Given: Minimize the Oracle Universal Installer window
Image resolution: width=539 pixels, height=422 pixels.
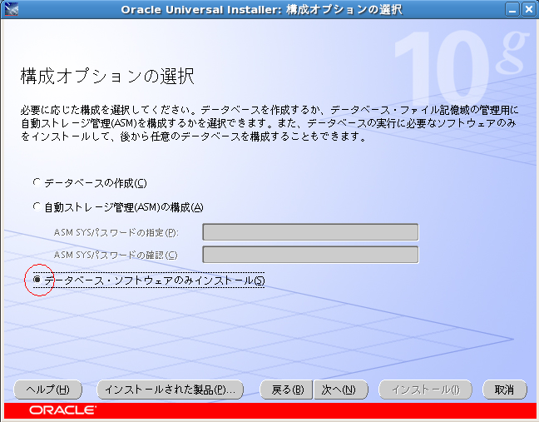Looking at the screenshot, I should coord(512,9).
